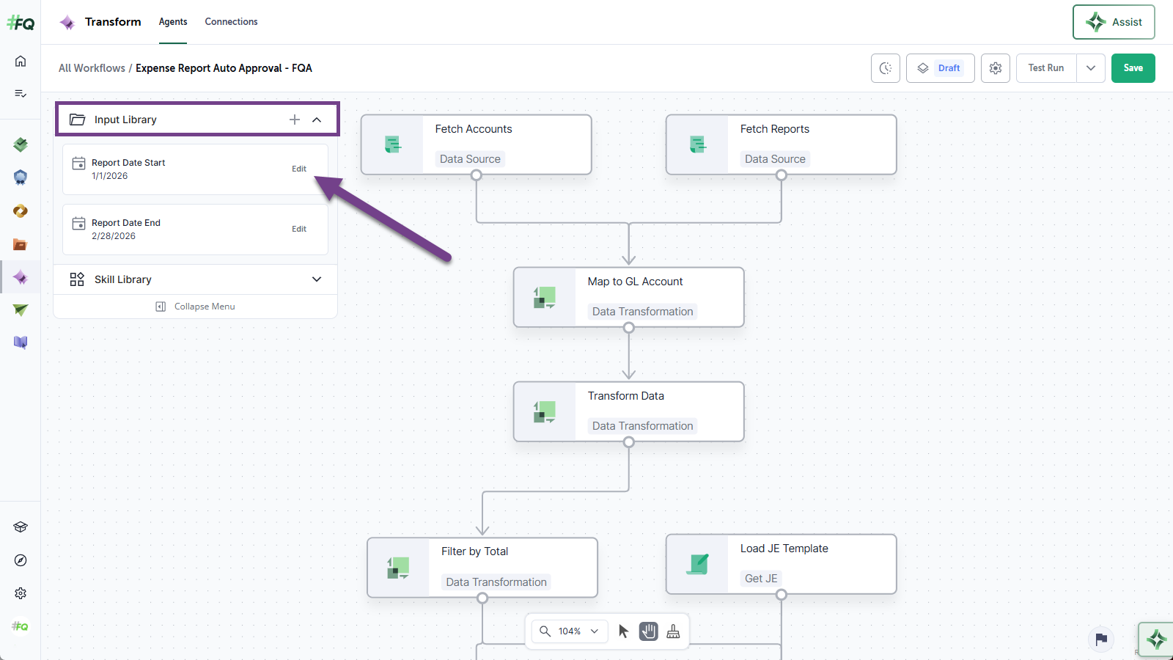Open the Home icon in left sidebar
Screen dimensions: 1173x660
tap(21, 61)
